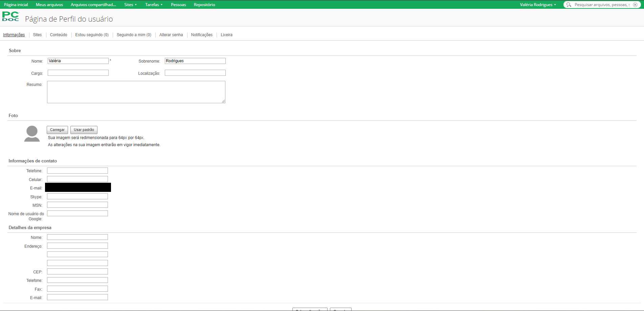Image resolution: width=644 pixels, height=311 pixels.
Task: Click the Nome de usuário do Google field
Action: pyautogui.click(x=77, y=214)
